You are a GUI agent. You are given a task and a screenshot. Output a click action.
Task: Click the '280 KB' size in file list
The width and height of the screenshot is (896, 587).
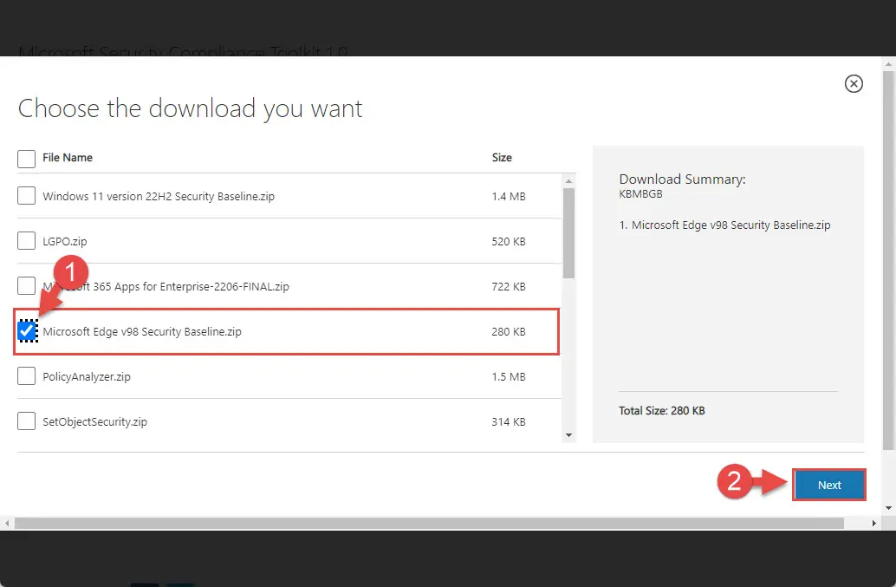coord(509,331)
